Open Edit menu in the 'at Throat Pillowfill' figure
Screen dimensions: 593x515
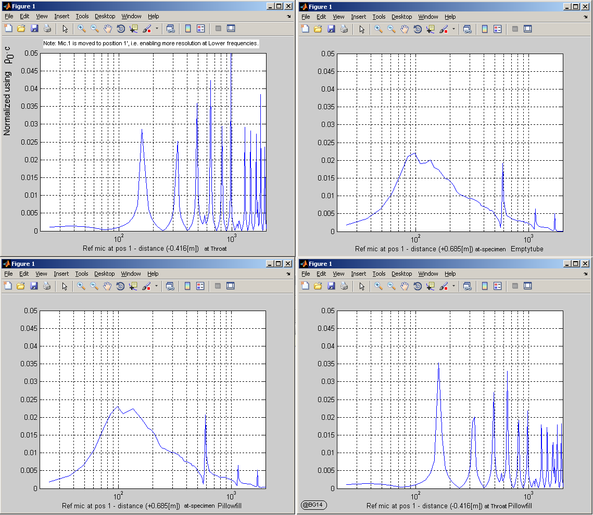point(321,274)
